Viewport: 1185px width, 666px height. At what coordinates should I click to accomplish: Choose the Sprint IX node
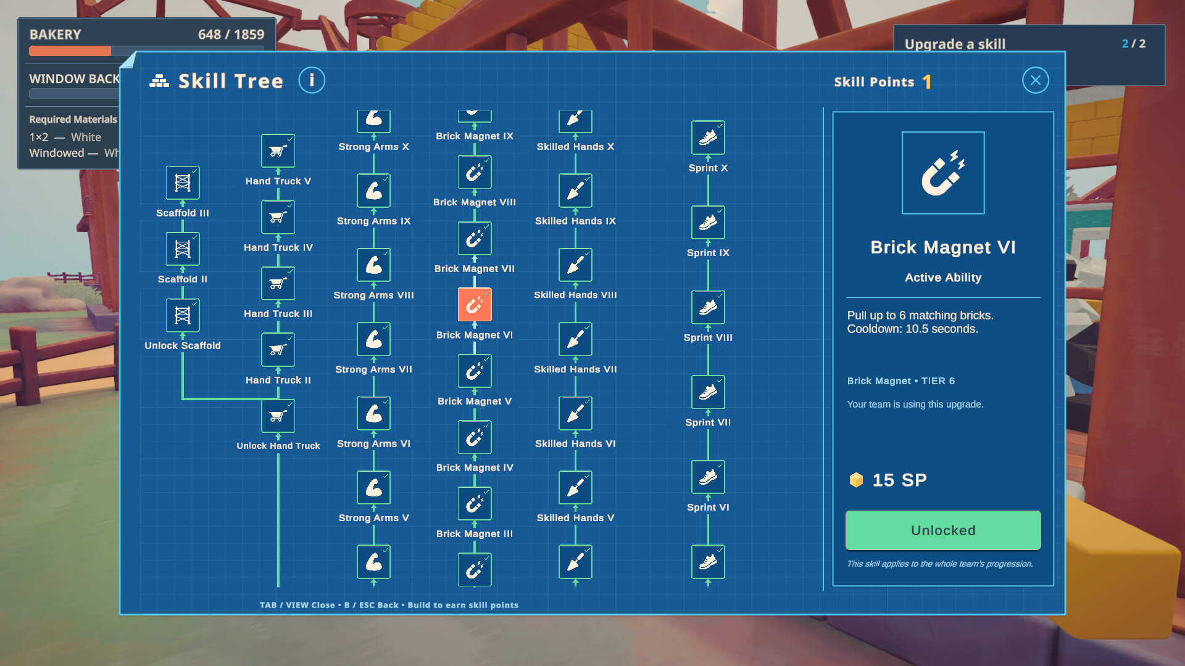pyautogui.click(x=708, y=223)
